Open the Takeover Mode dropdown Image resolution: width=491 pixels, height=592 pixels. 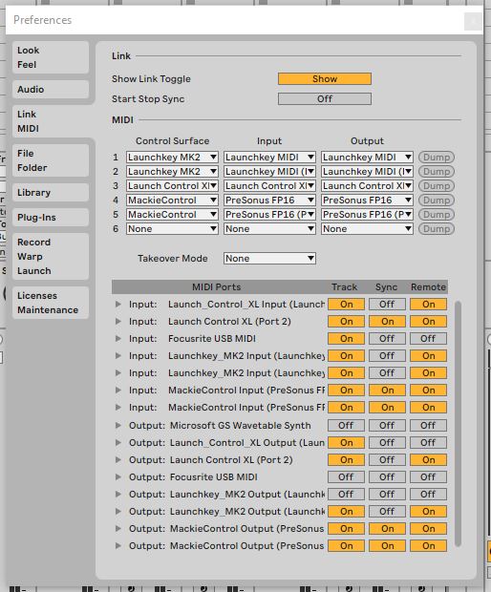[269, 258]
